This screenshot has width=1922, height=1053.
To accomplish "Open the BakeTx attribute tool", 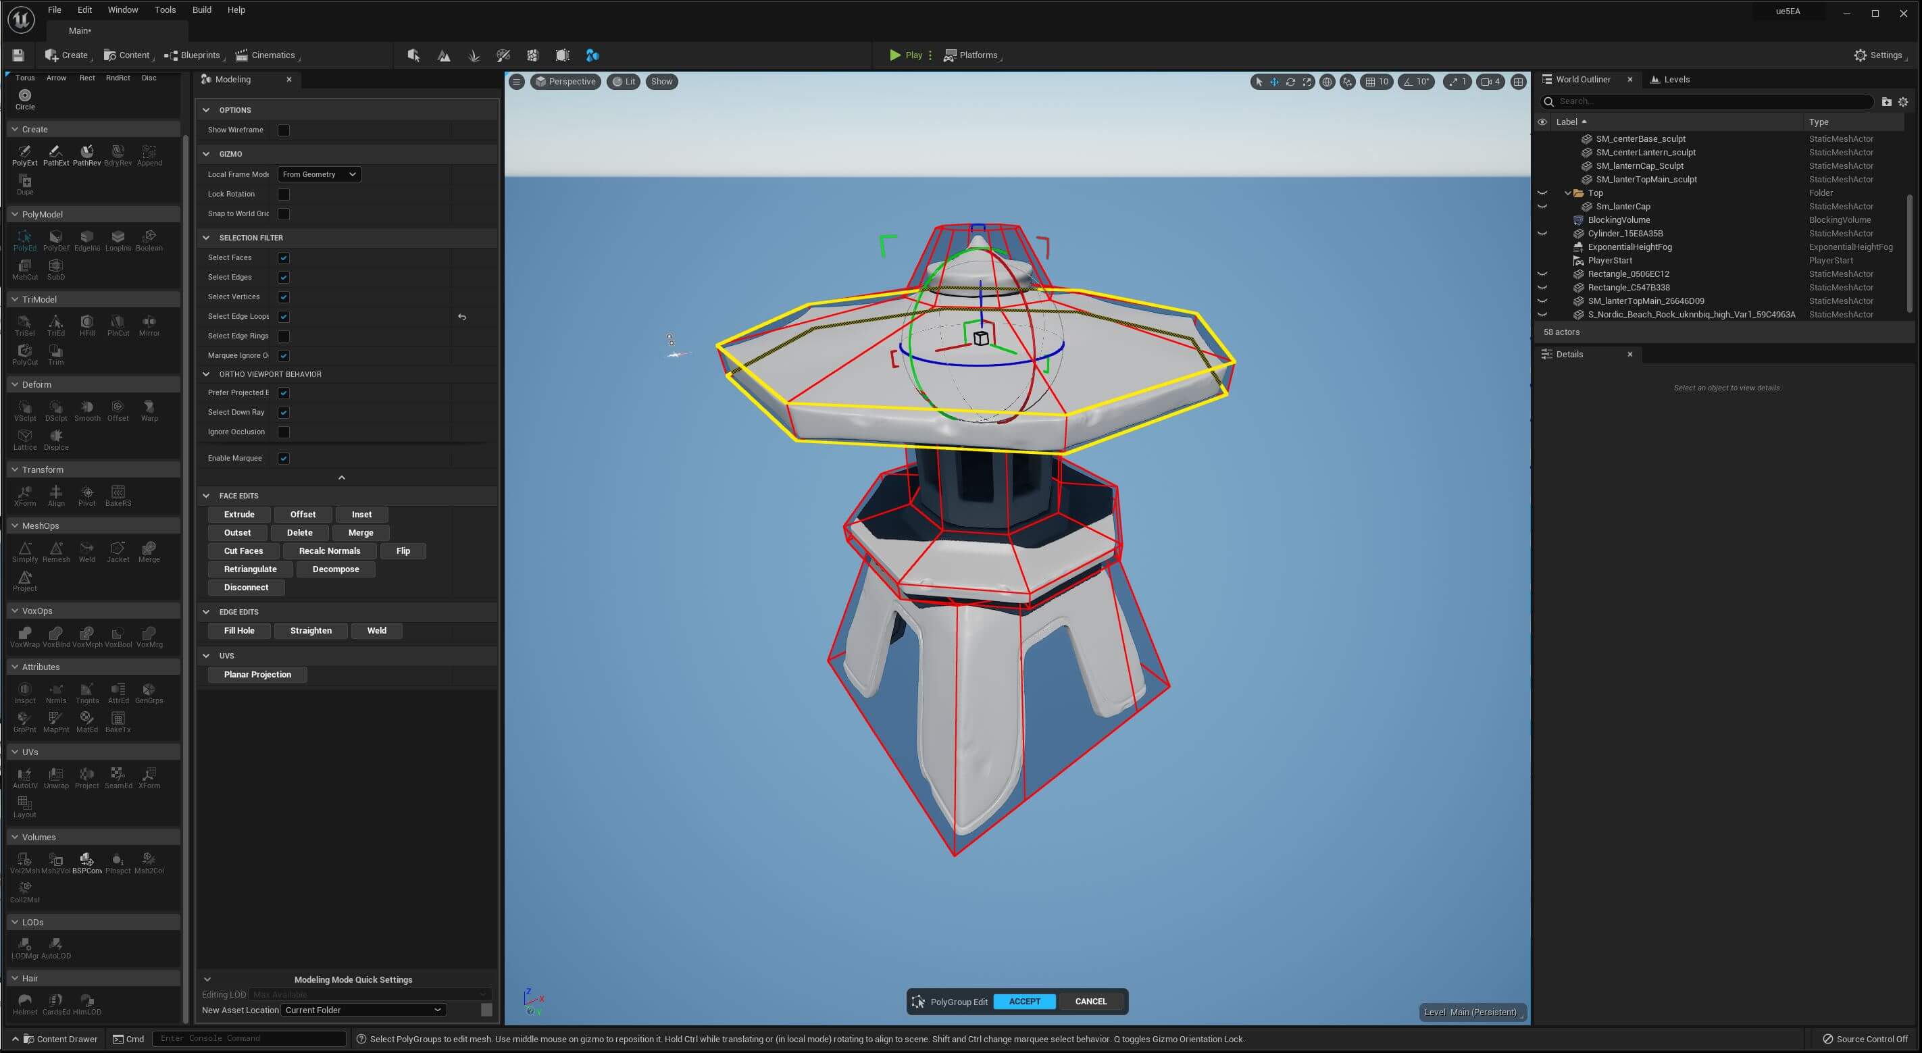I will tap(117, 721).
